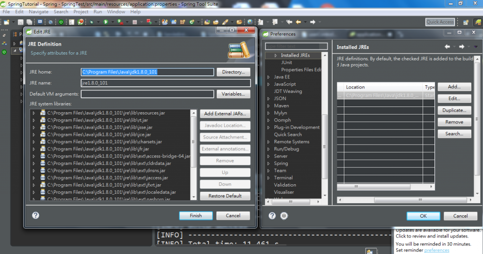
Task: Click the JRE name input field
Action: (x=166, y=83)
